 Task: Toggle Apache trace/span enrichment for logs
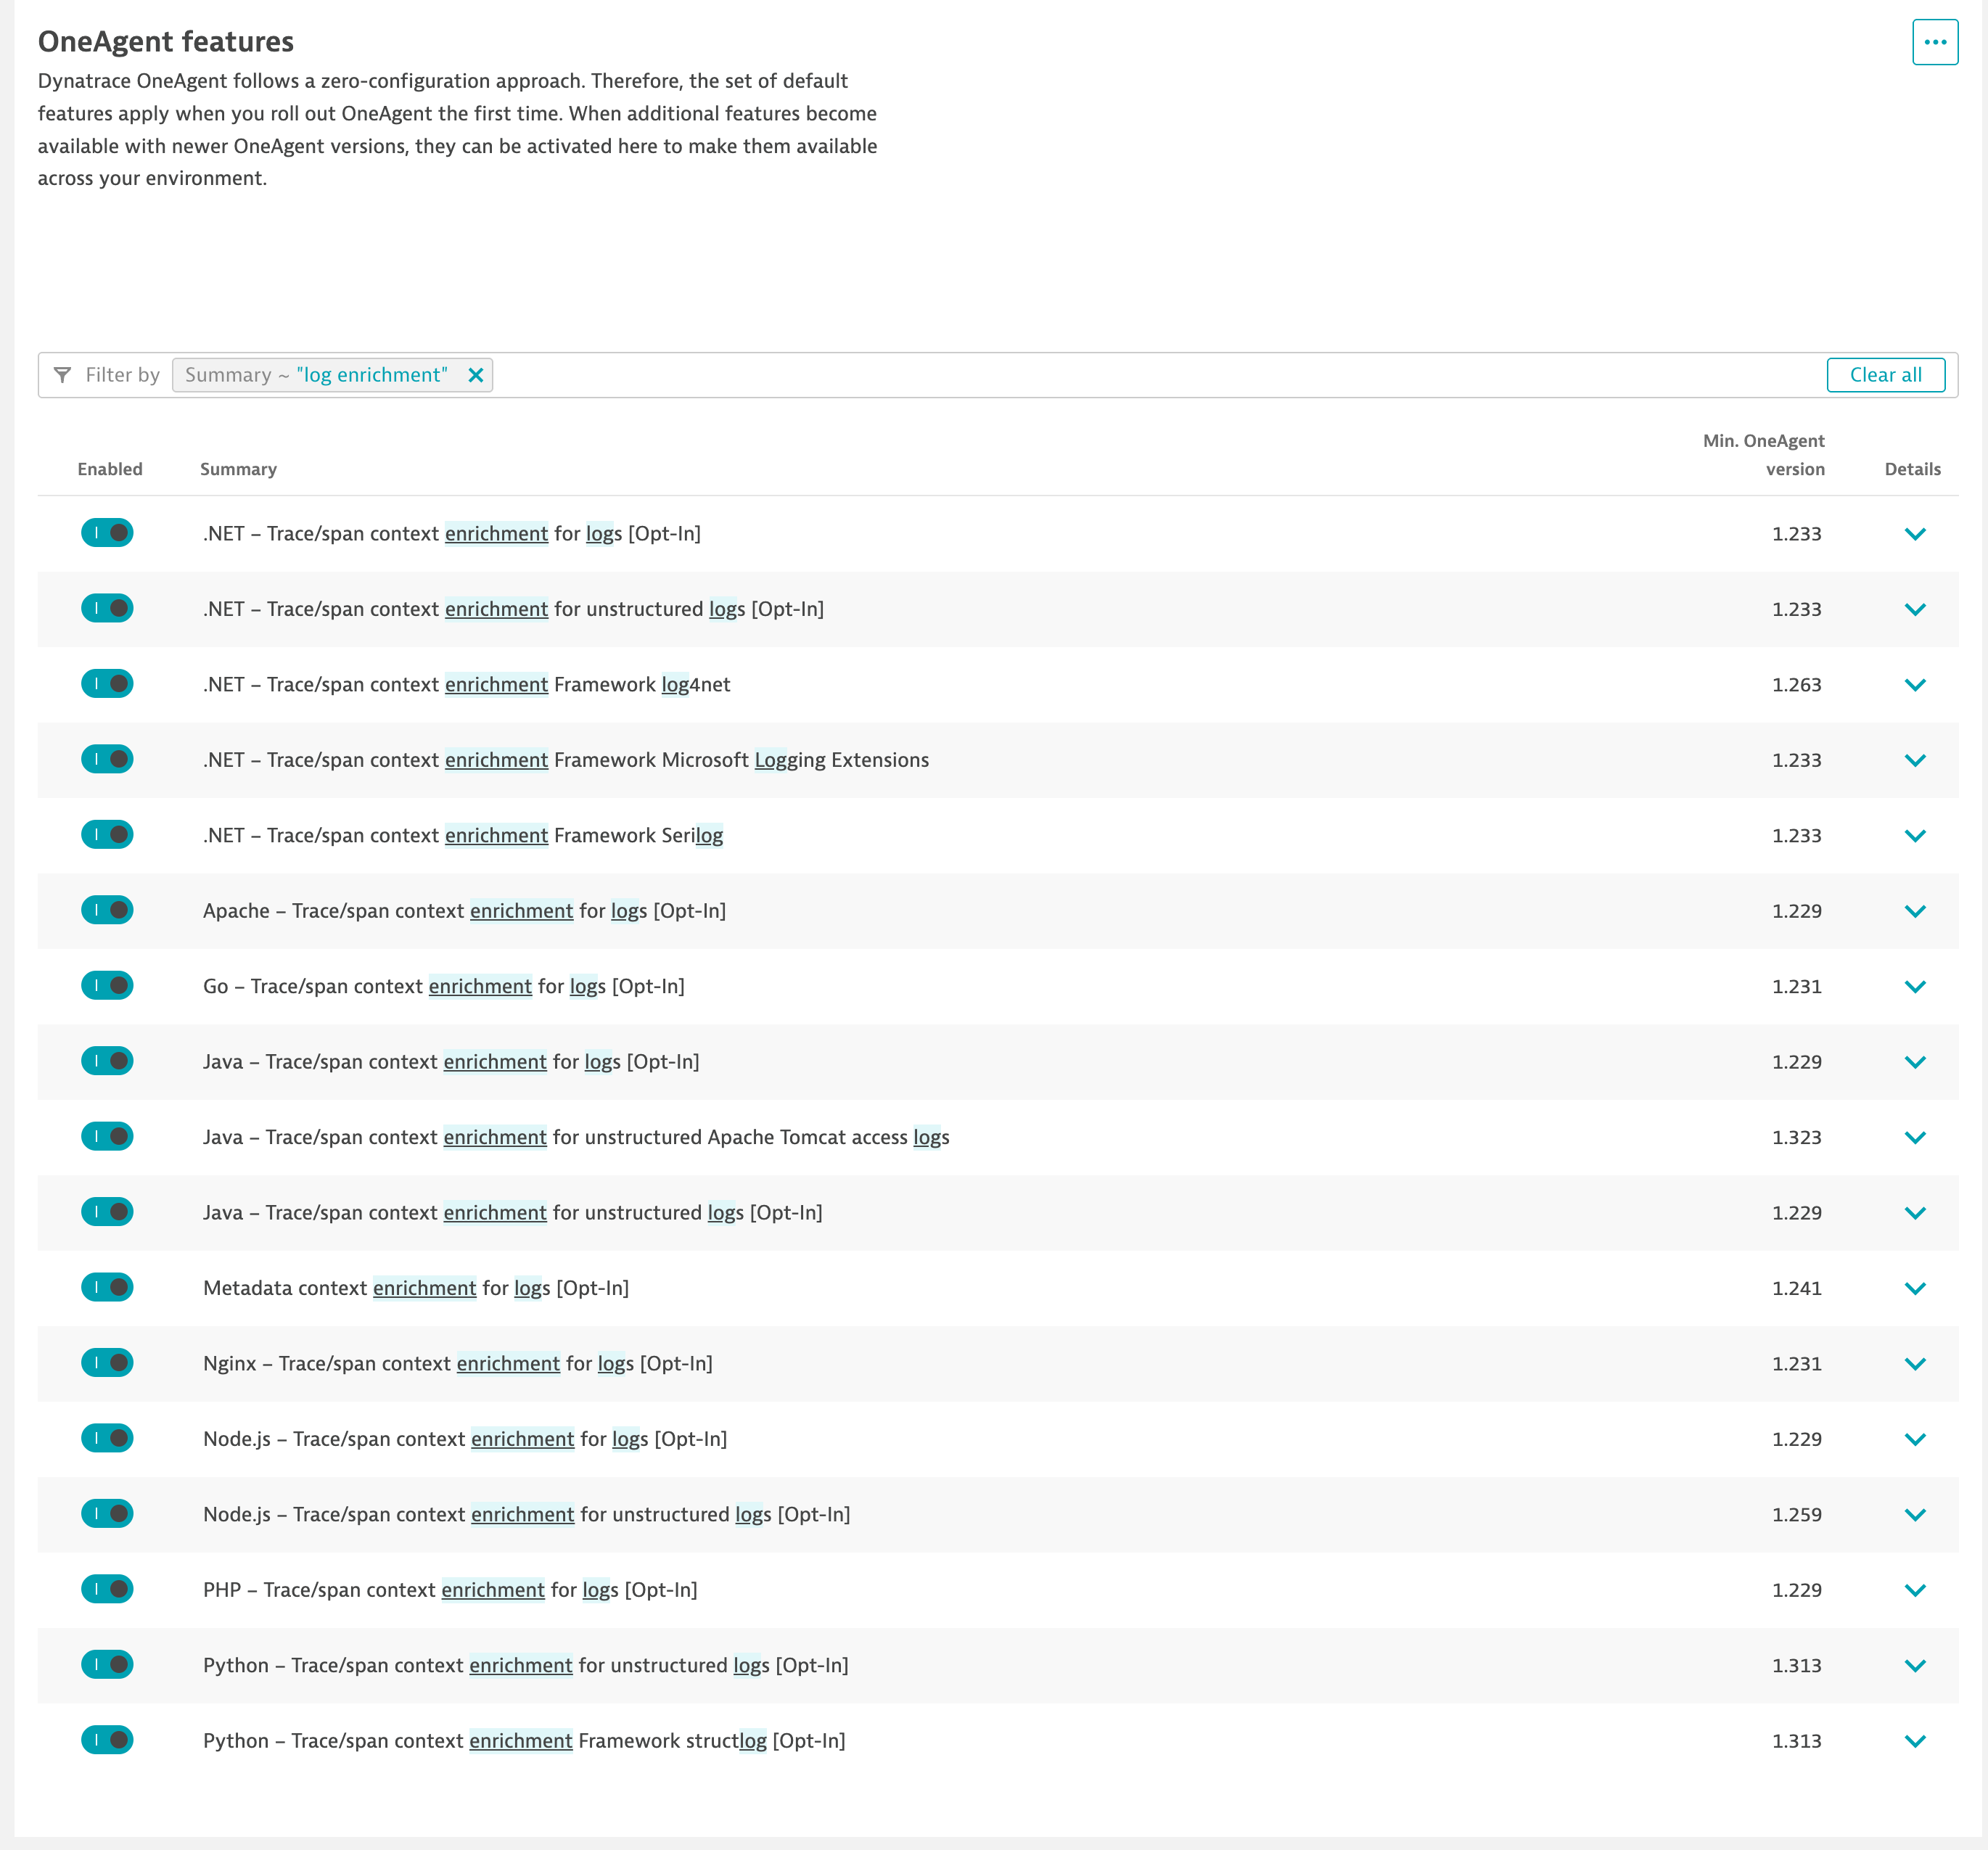click(107, 910)
